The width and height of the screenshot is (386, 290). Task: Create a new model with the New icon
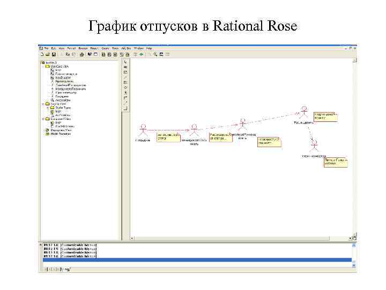pyautogui.click(x=42, y=54)
